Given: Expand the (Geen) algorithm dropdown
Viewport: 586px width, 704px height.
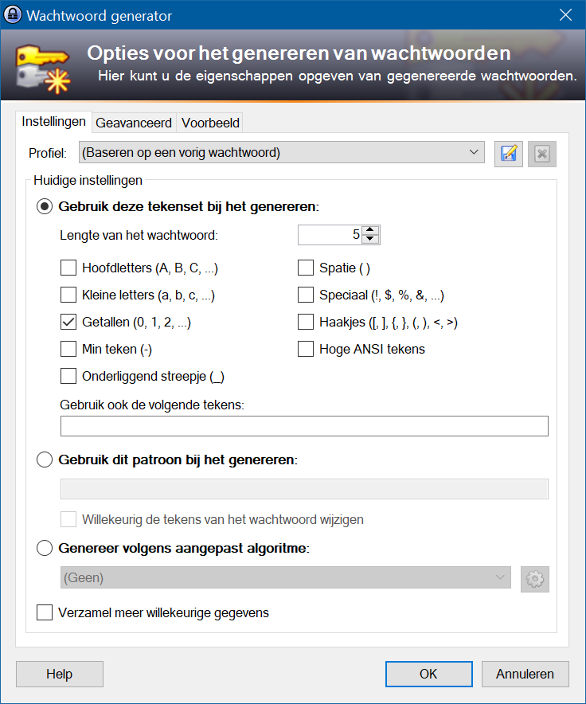Looking at the screenshot, I should [286, 577].
